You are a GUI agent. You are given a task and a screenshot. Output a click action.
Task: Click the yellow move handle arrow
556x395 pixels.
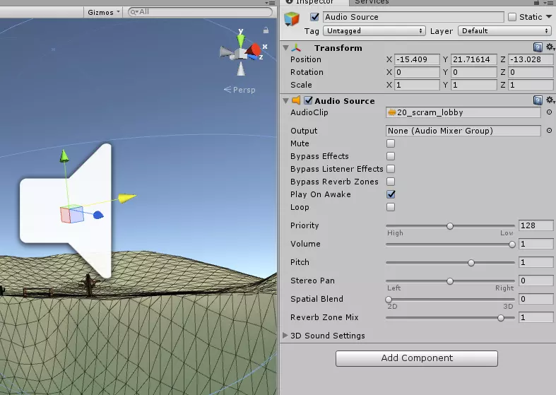click(x=127, y=198)
